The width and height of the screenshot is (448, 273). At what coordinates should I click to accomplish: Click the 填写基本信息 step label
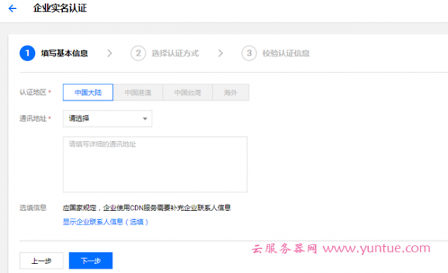point(64,54)
